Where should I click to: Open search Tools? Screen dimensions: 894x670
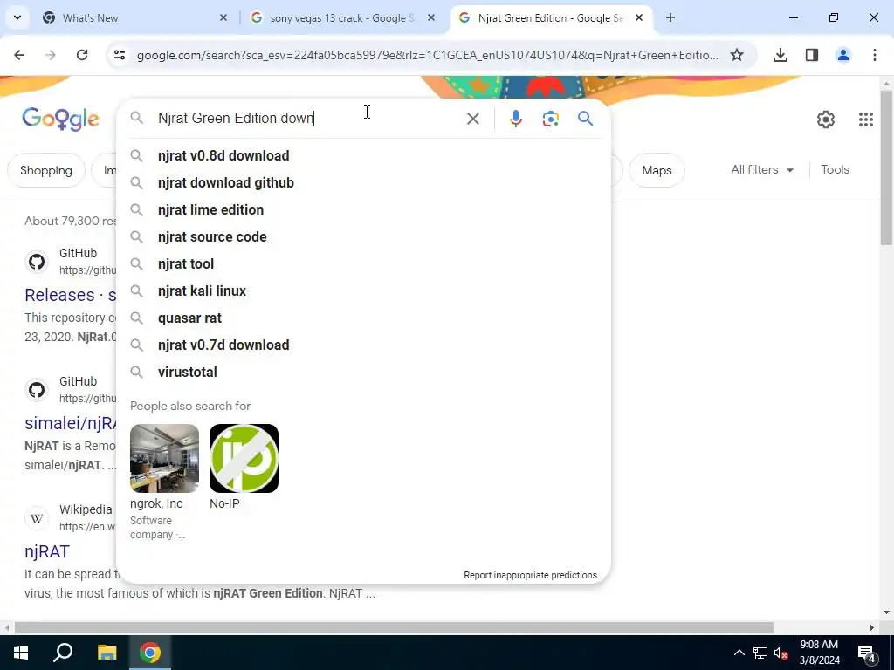pyautogui.click(x=835, y=170)
